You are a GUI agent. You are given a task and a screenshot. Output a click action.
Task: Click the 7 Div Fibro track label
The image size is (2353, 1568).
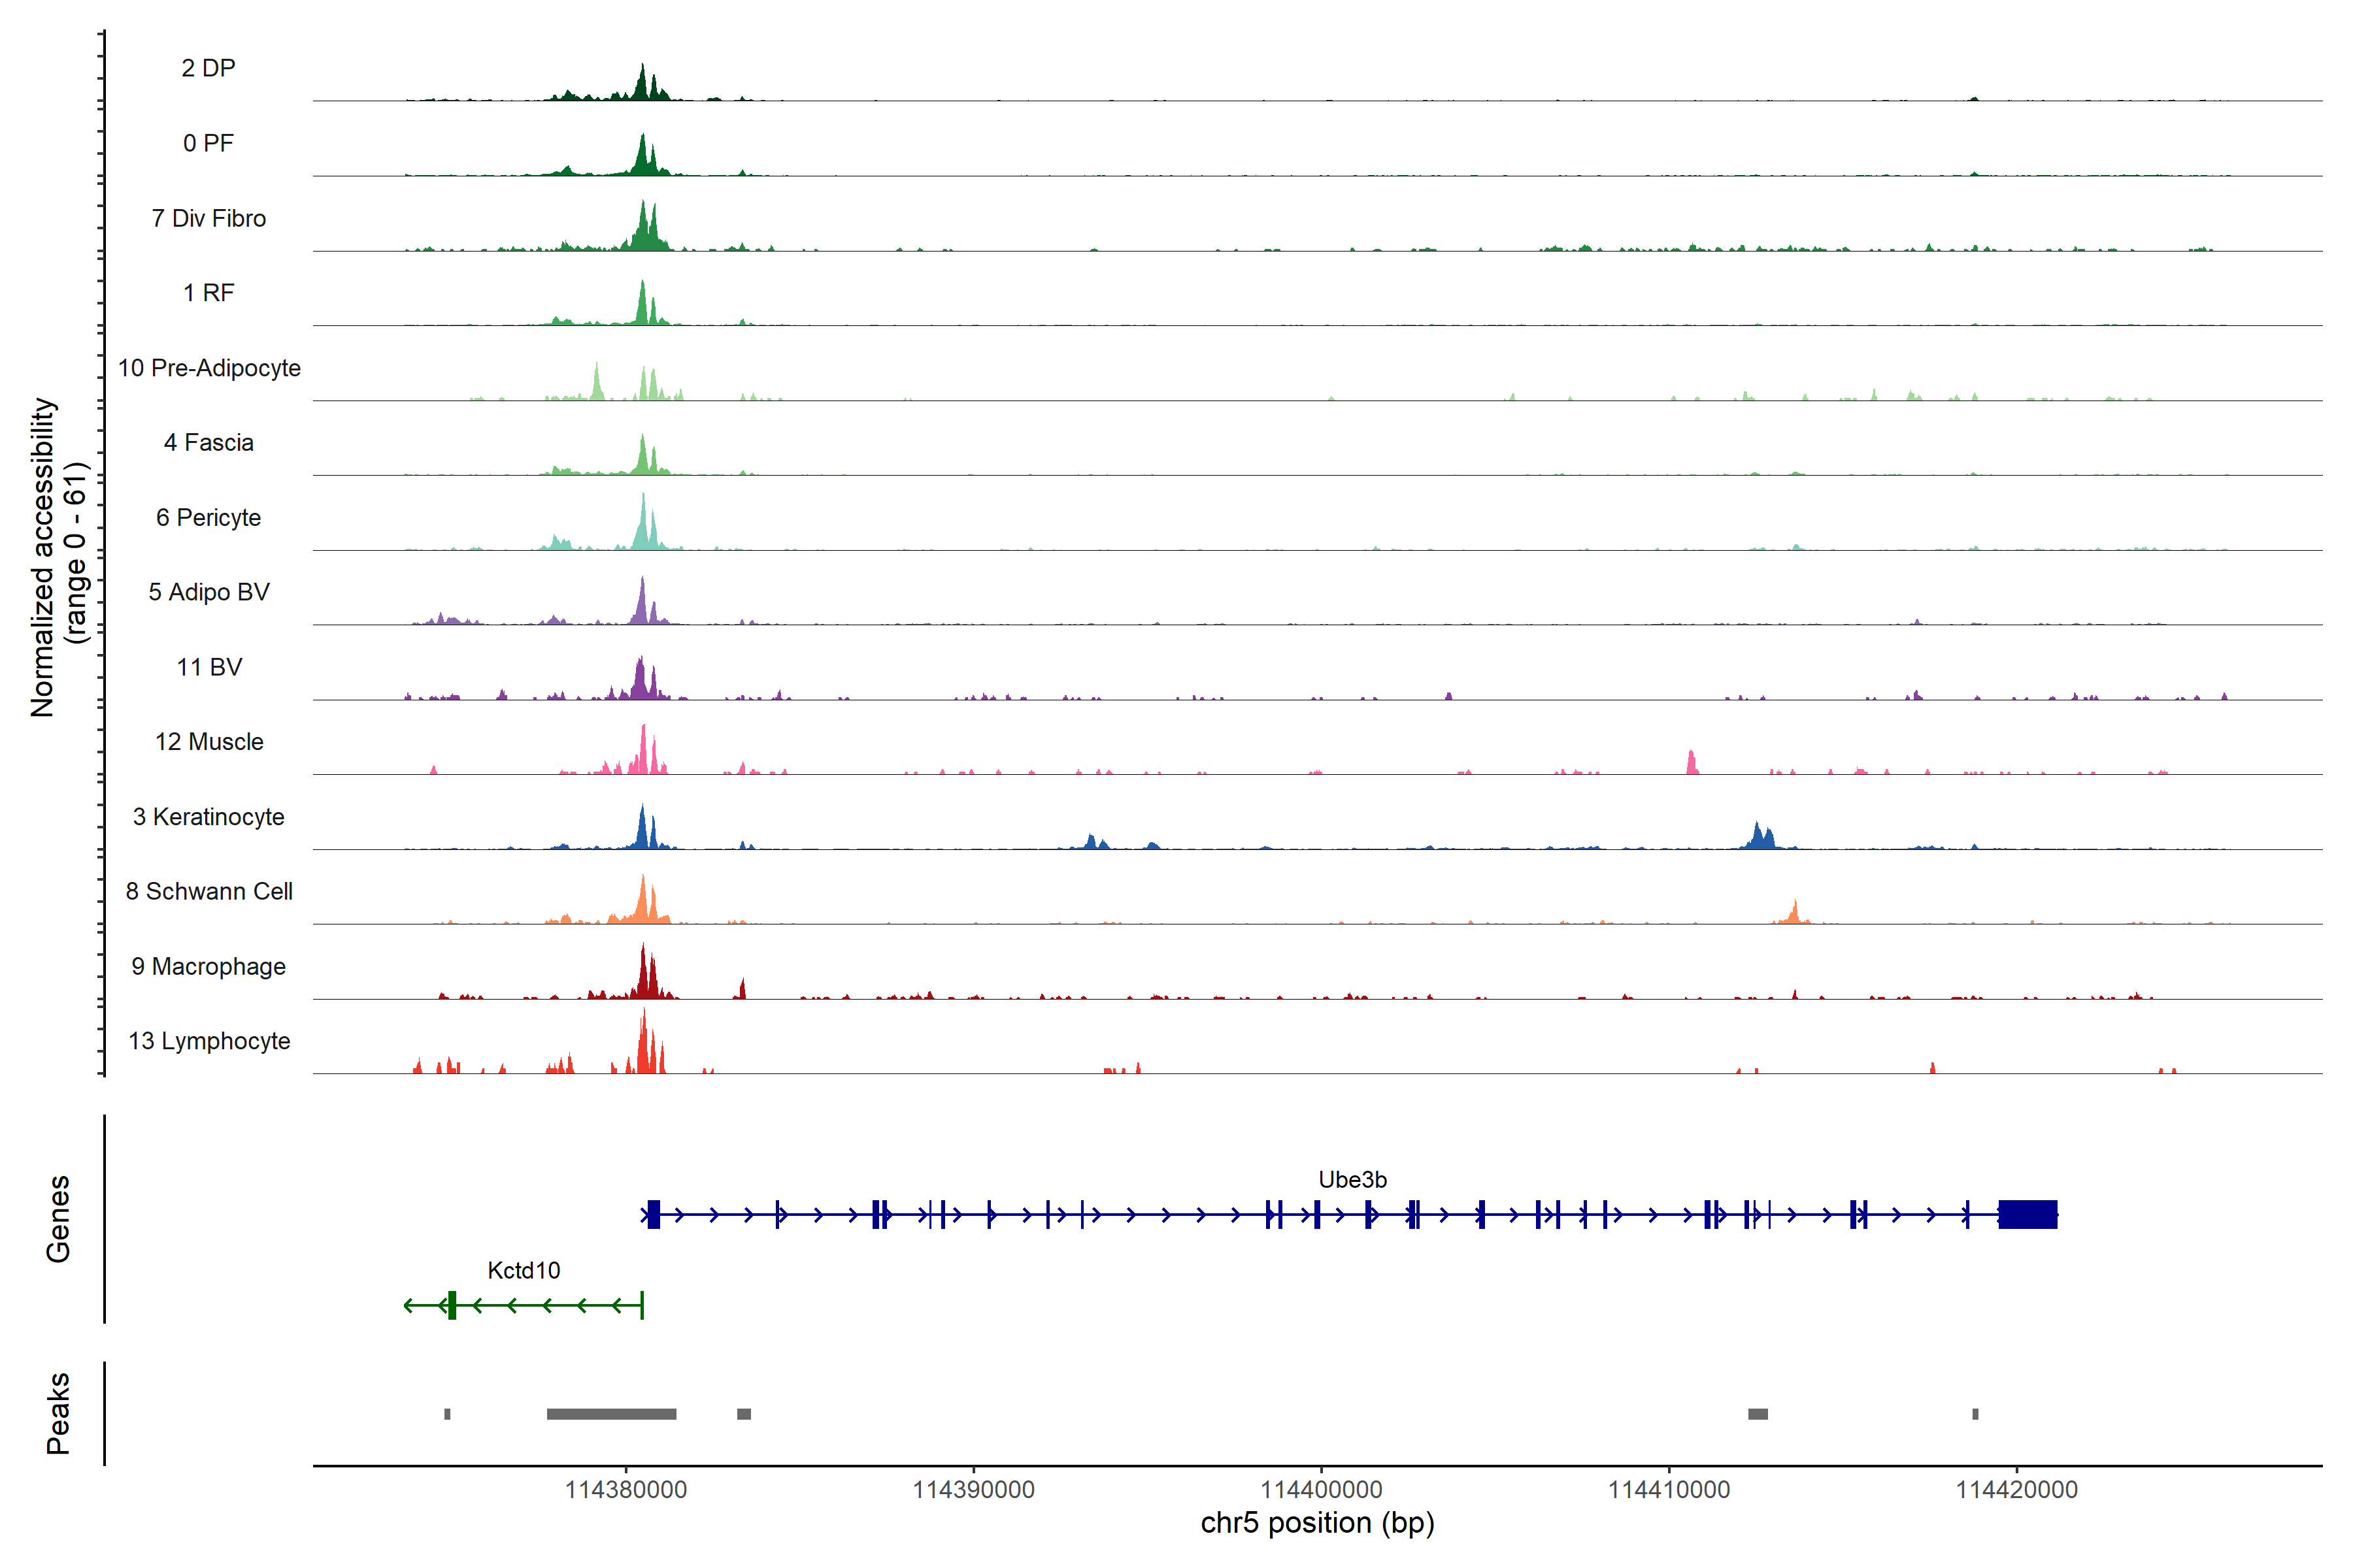point(208,218)
